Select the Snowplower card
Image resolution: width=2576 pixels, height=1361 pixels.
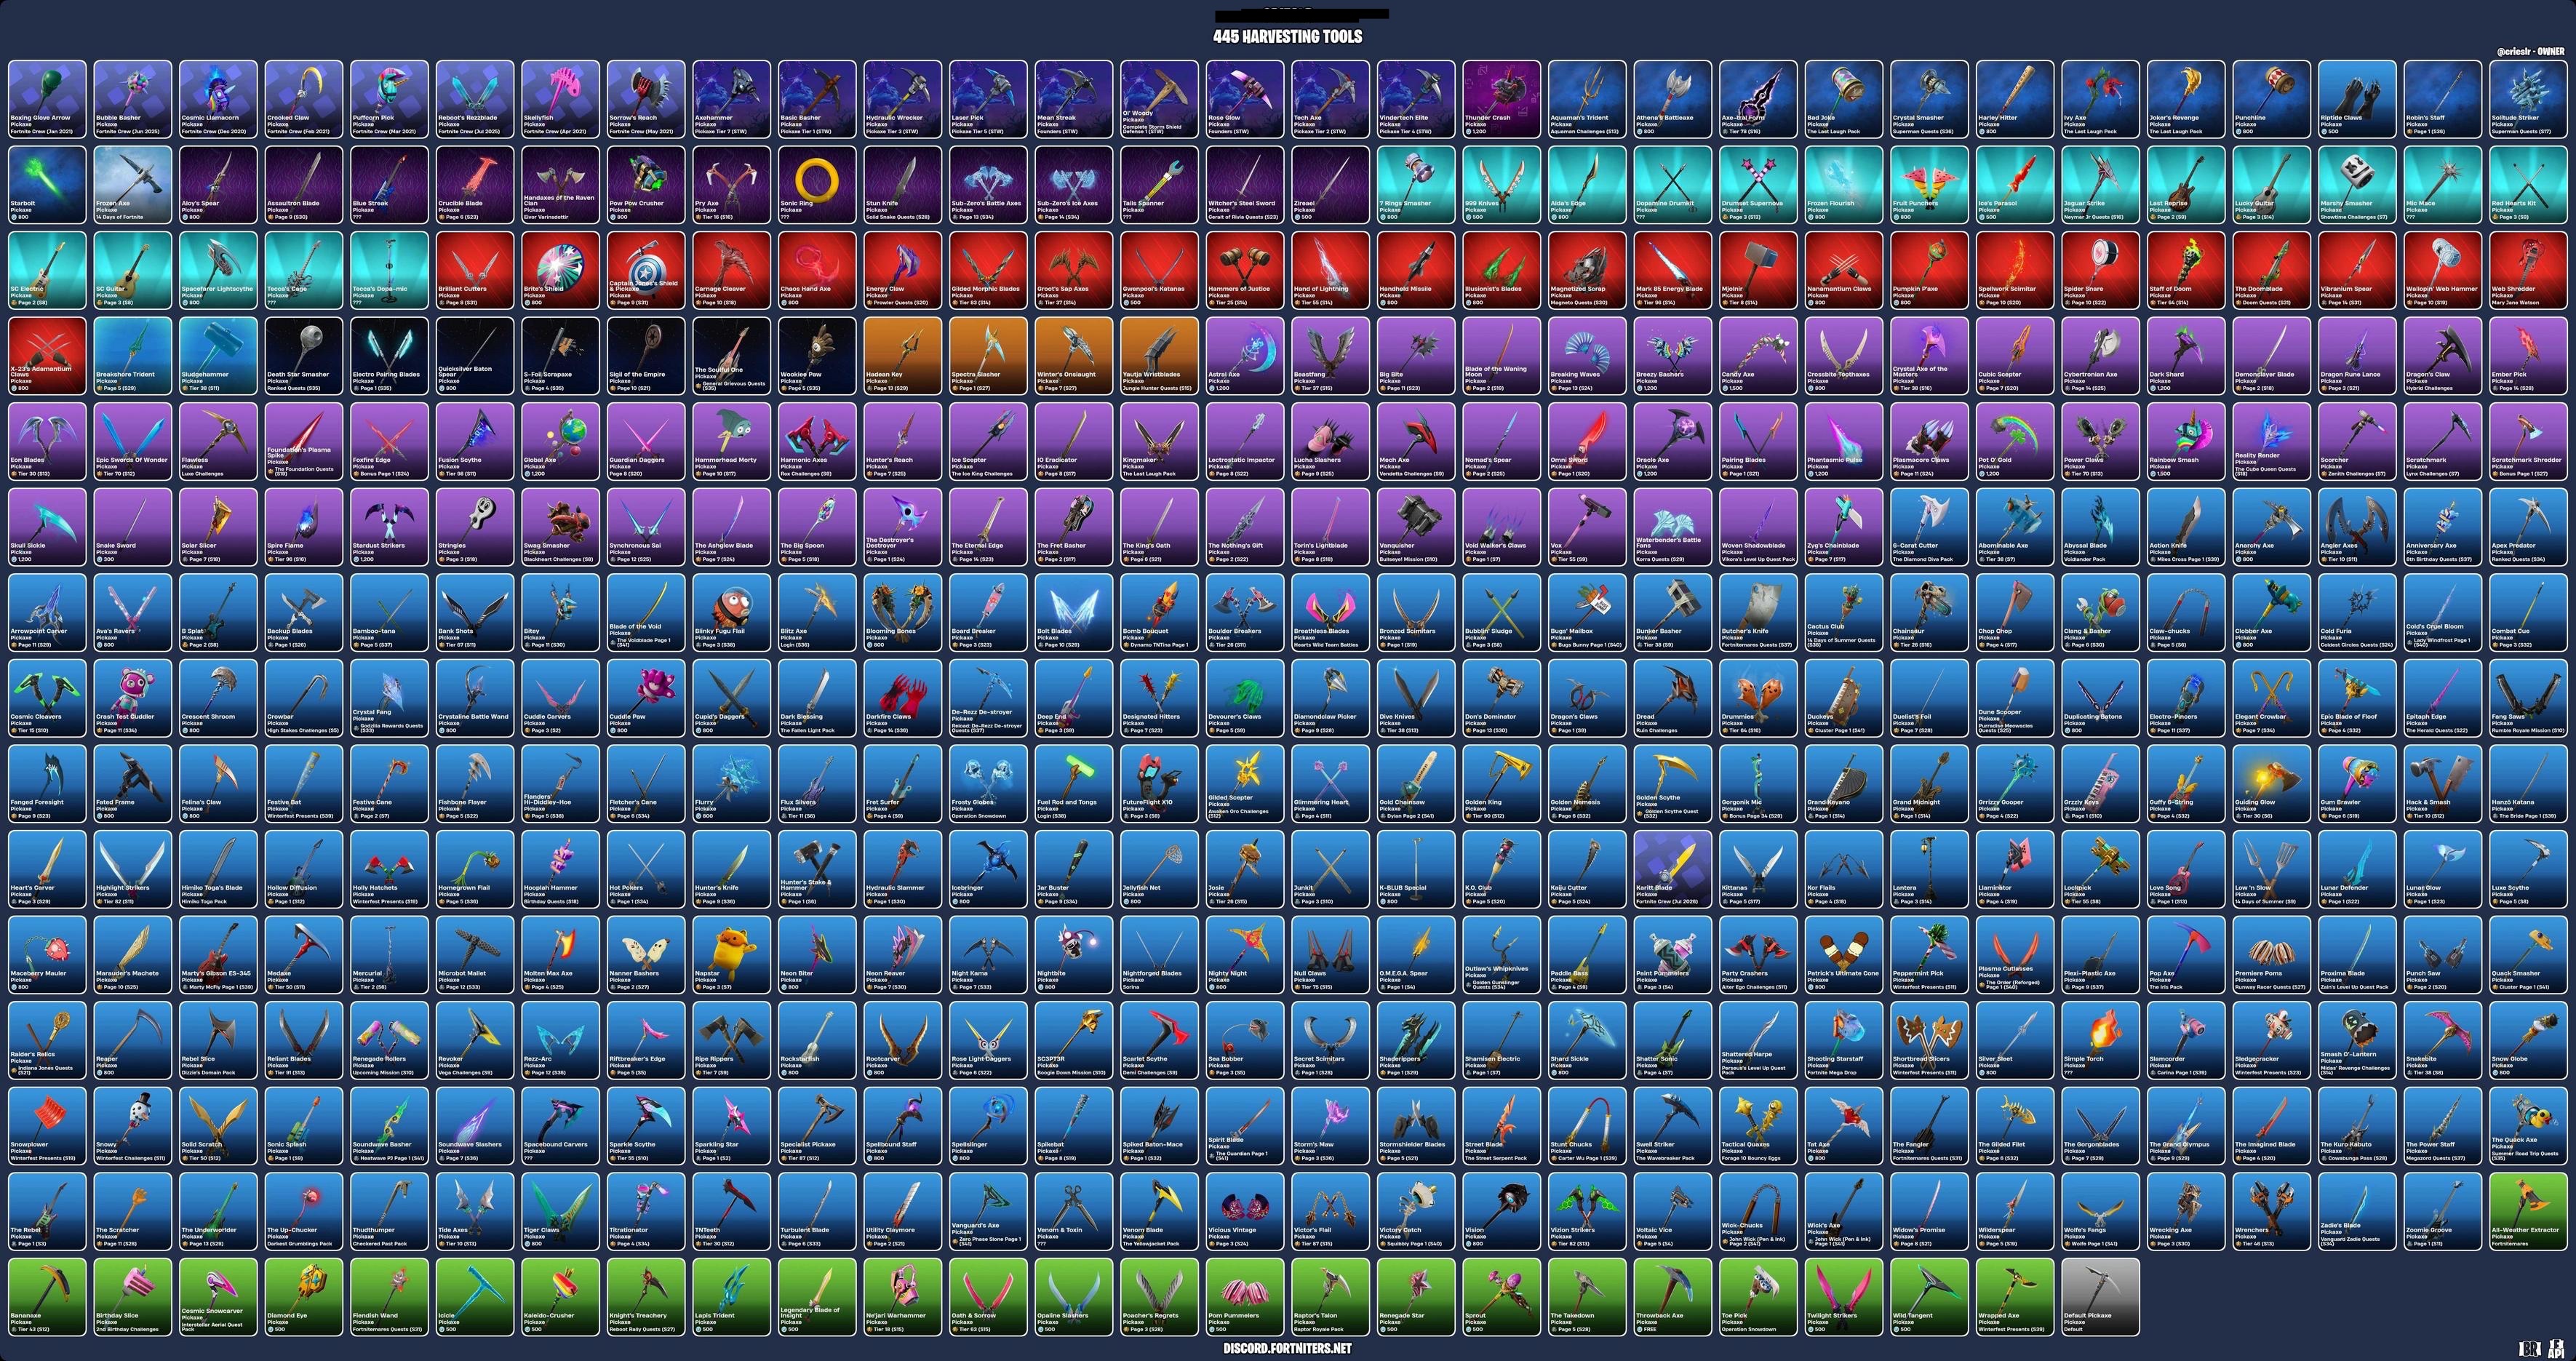coord(46,1126)
